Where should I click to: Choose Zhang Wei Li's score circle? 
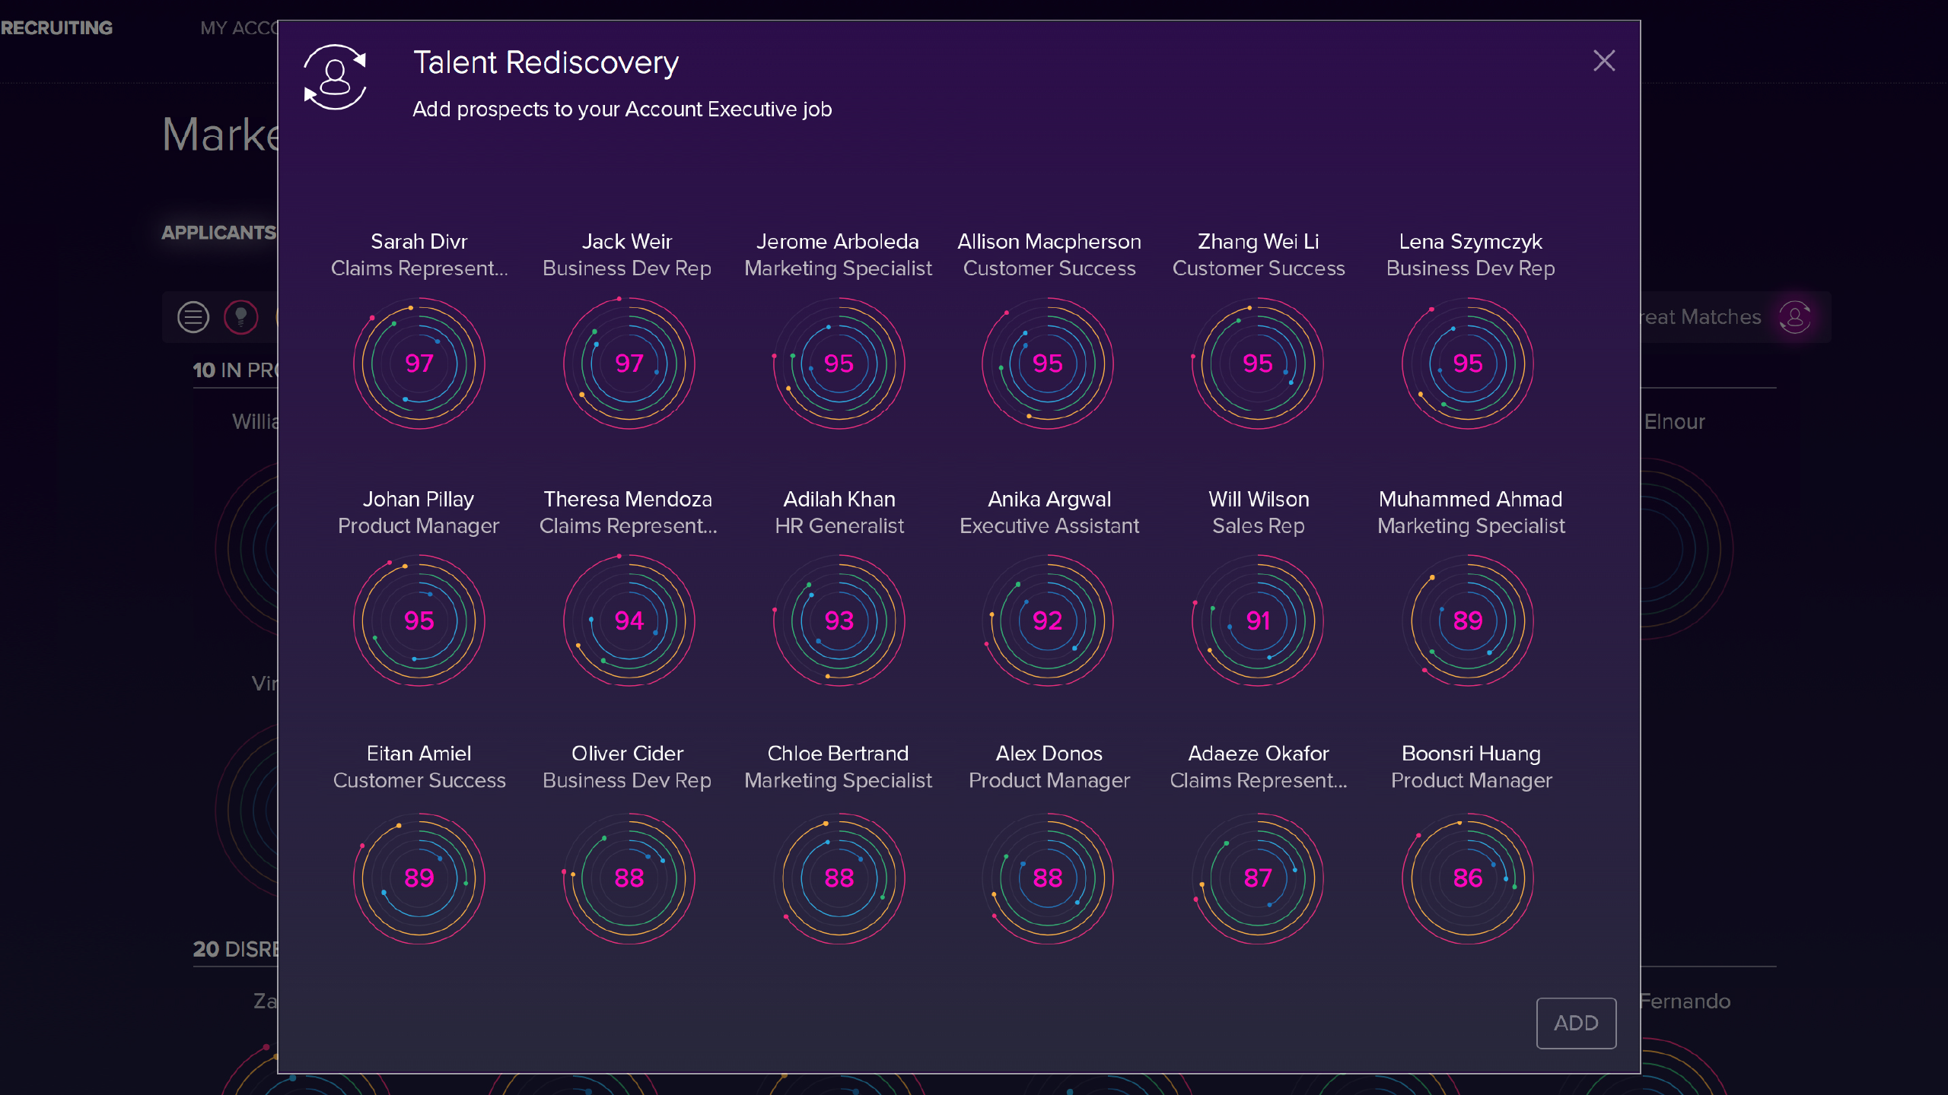(x=1258, y=363)
